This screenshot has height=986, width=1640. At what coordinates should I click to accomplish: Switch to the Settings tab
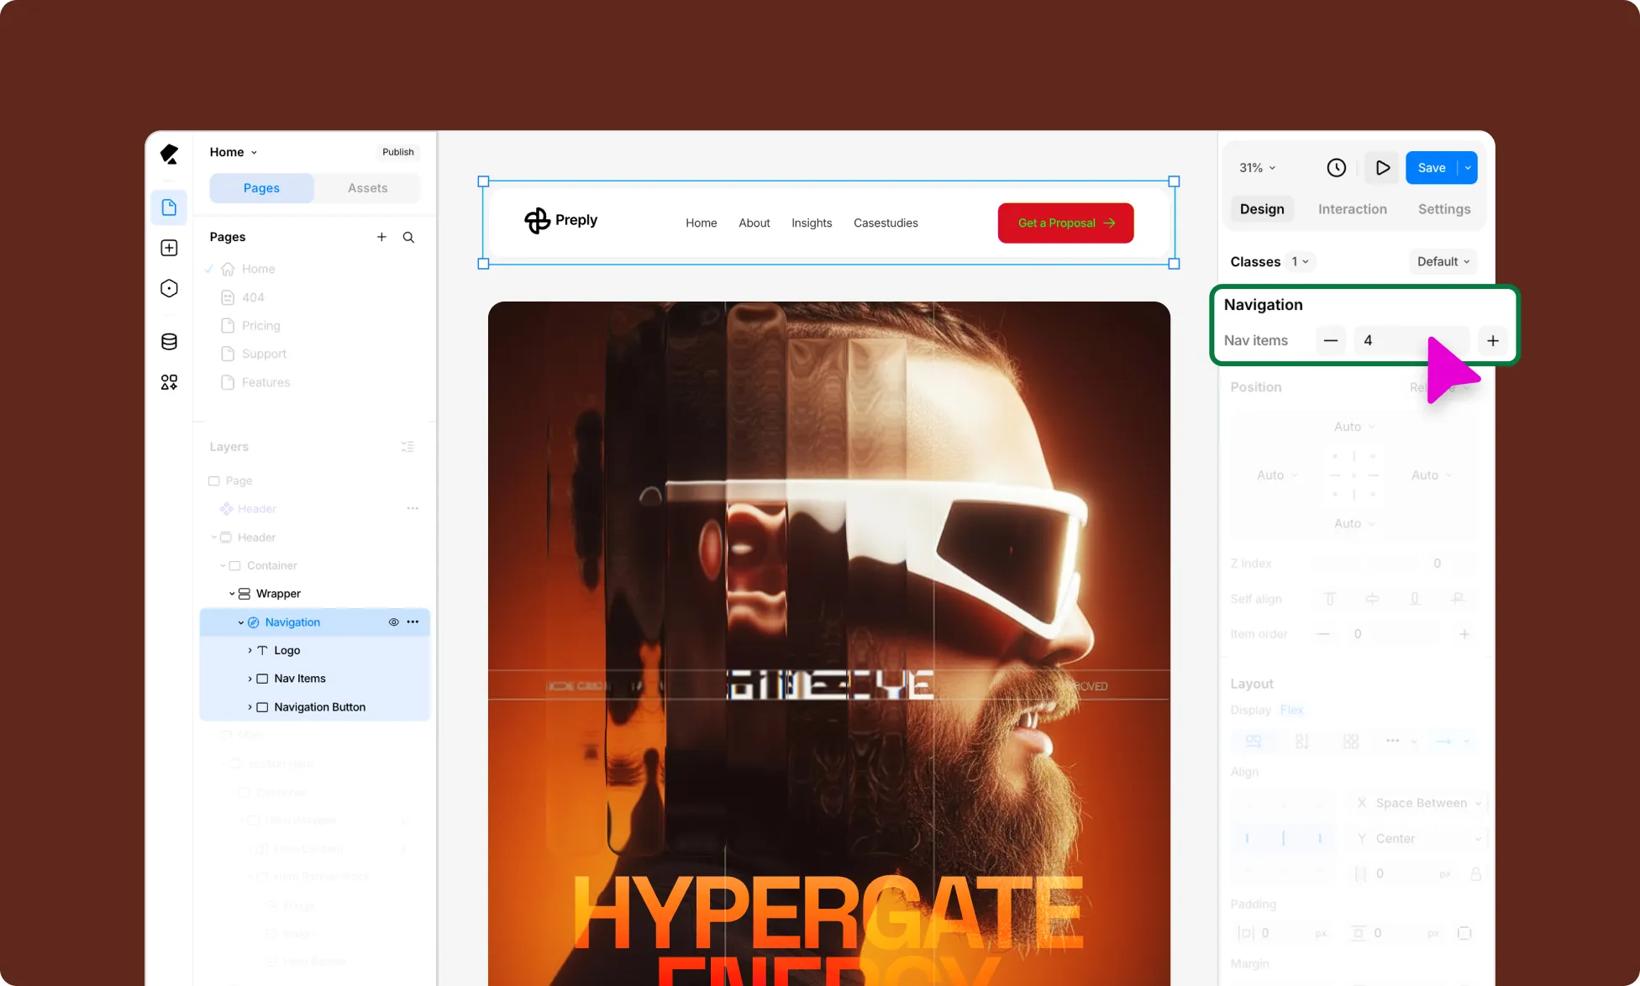click(x=1443, y=209)
